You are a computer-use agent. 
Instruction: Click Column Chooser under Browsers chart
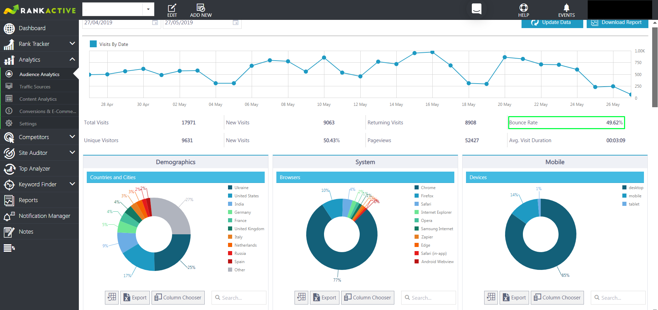click(x=368, y=297)
